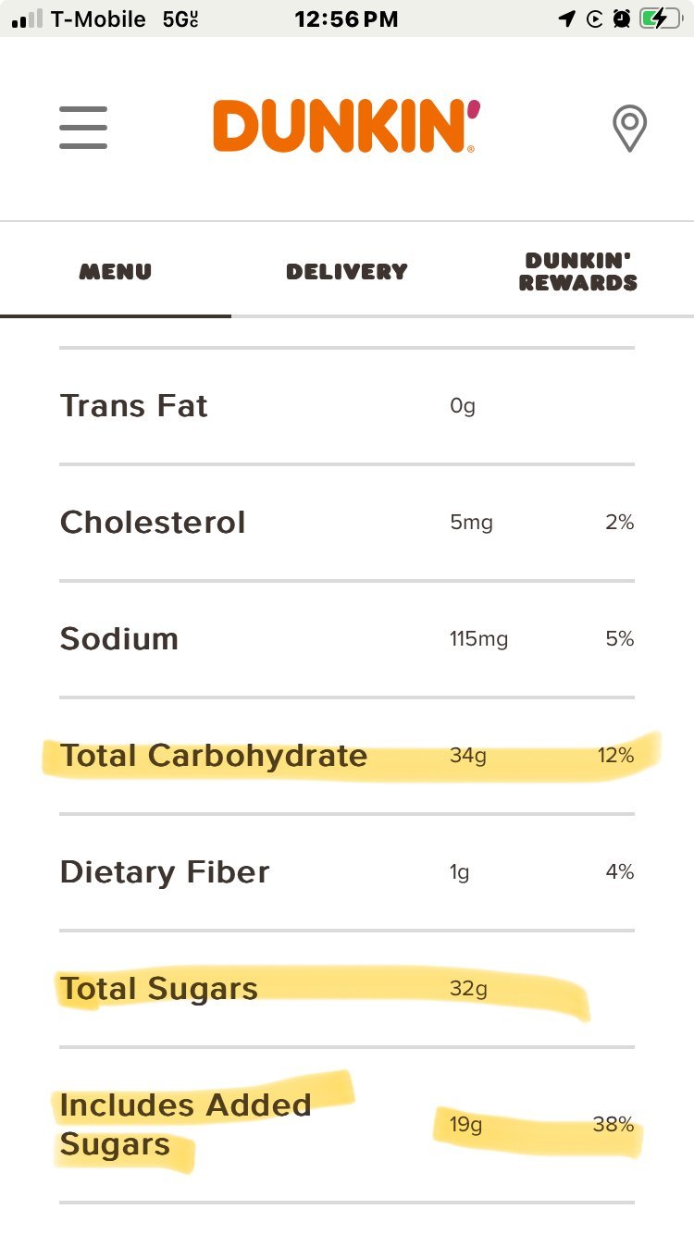Tap the Cholesterol row label

(153, 523)
